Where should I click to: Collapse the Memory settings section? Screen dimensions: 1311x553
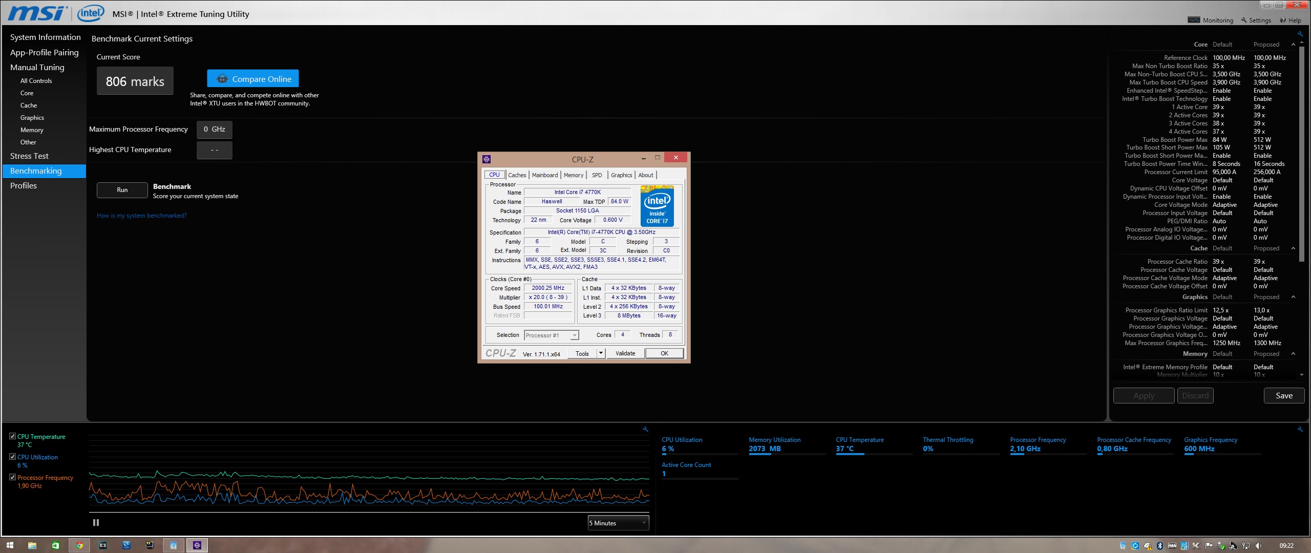[x=1293, y=354]
